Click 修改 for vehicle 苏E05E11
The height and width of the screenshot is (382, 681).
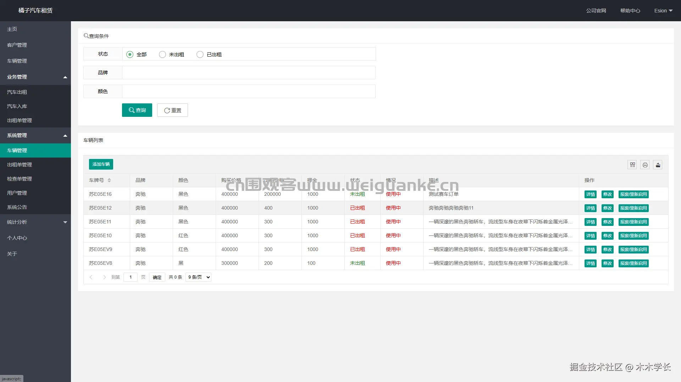(608, 222)
